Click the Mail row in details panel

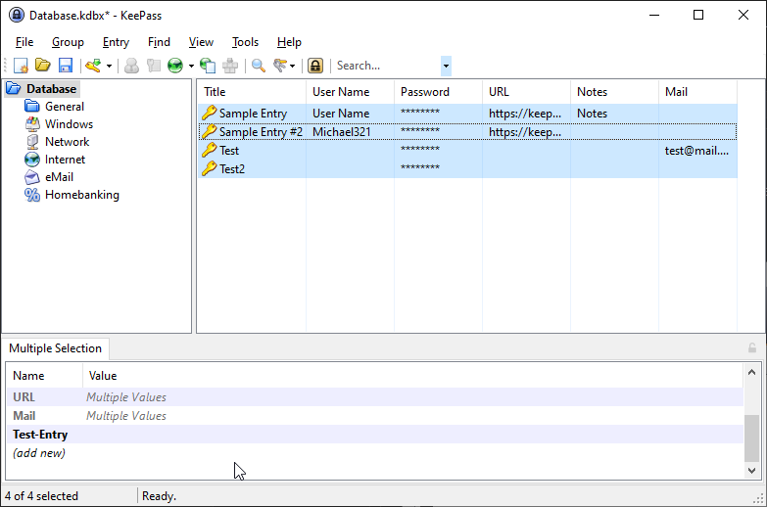375,416
